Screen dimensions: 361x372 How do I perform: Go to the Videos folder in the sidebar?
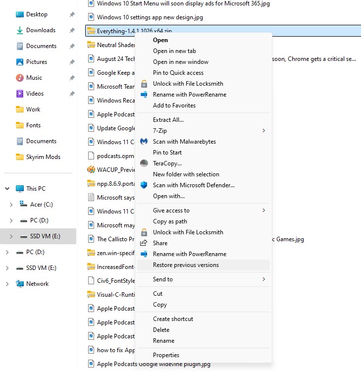click(35, 94)
